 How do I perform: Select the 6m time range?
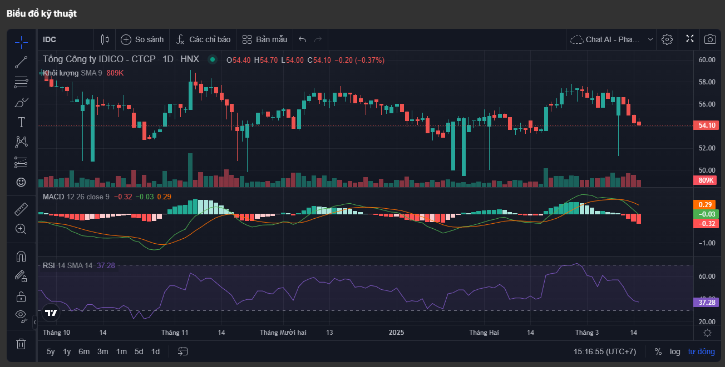coord(84,351)
